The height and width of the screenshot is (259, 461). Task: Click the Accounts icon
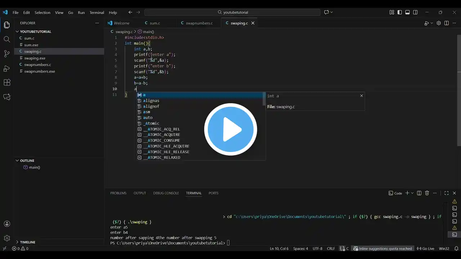pyautogui.click(x=7, y=224)
